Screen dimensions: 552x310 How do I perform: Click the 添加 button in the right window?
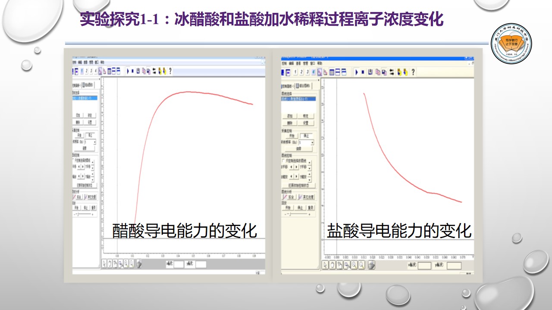coord(290,116)
